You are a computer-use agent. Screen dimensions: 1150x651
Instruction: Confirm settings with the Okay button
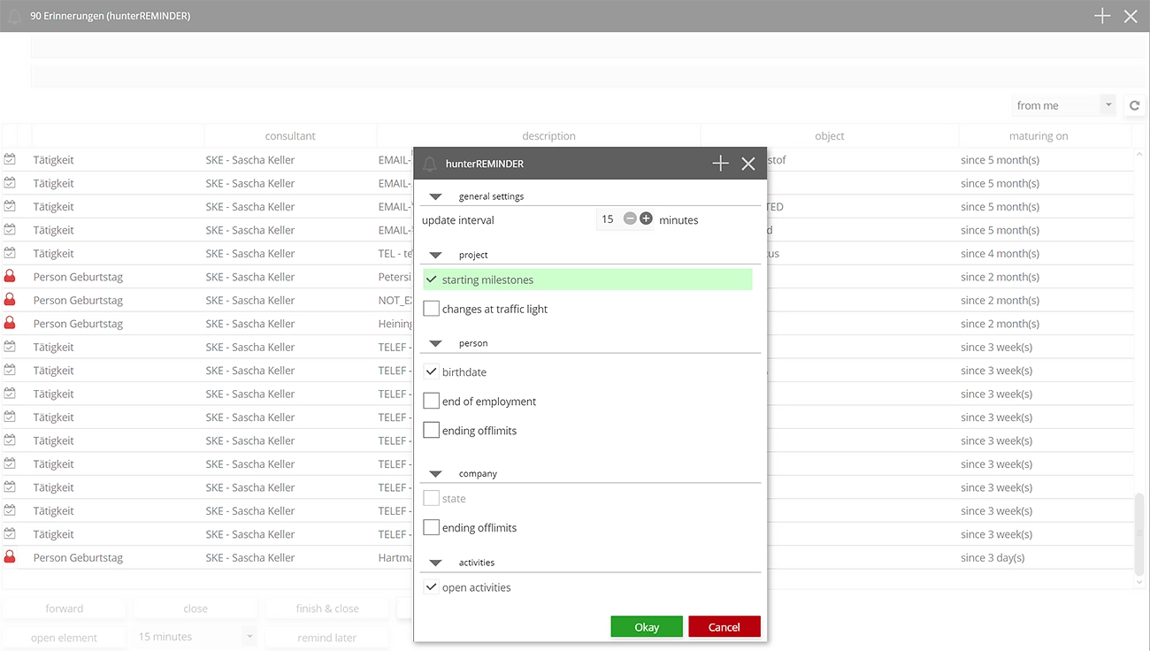pos(646,626)
